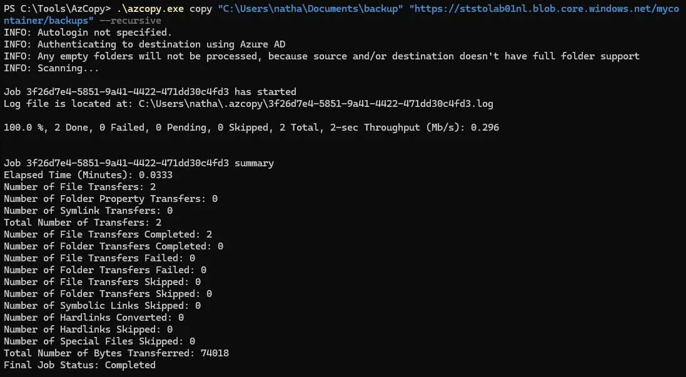Click 'Number of Hardlinks Converted' line

point(94,318)
